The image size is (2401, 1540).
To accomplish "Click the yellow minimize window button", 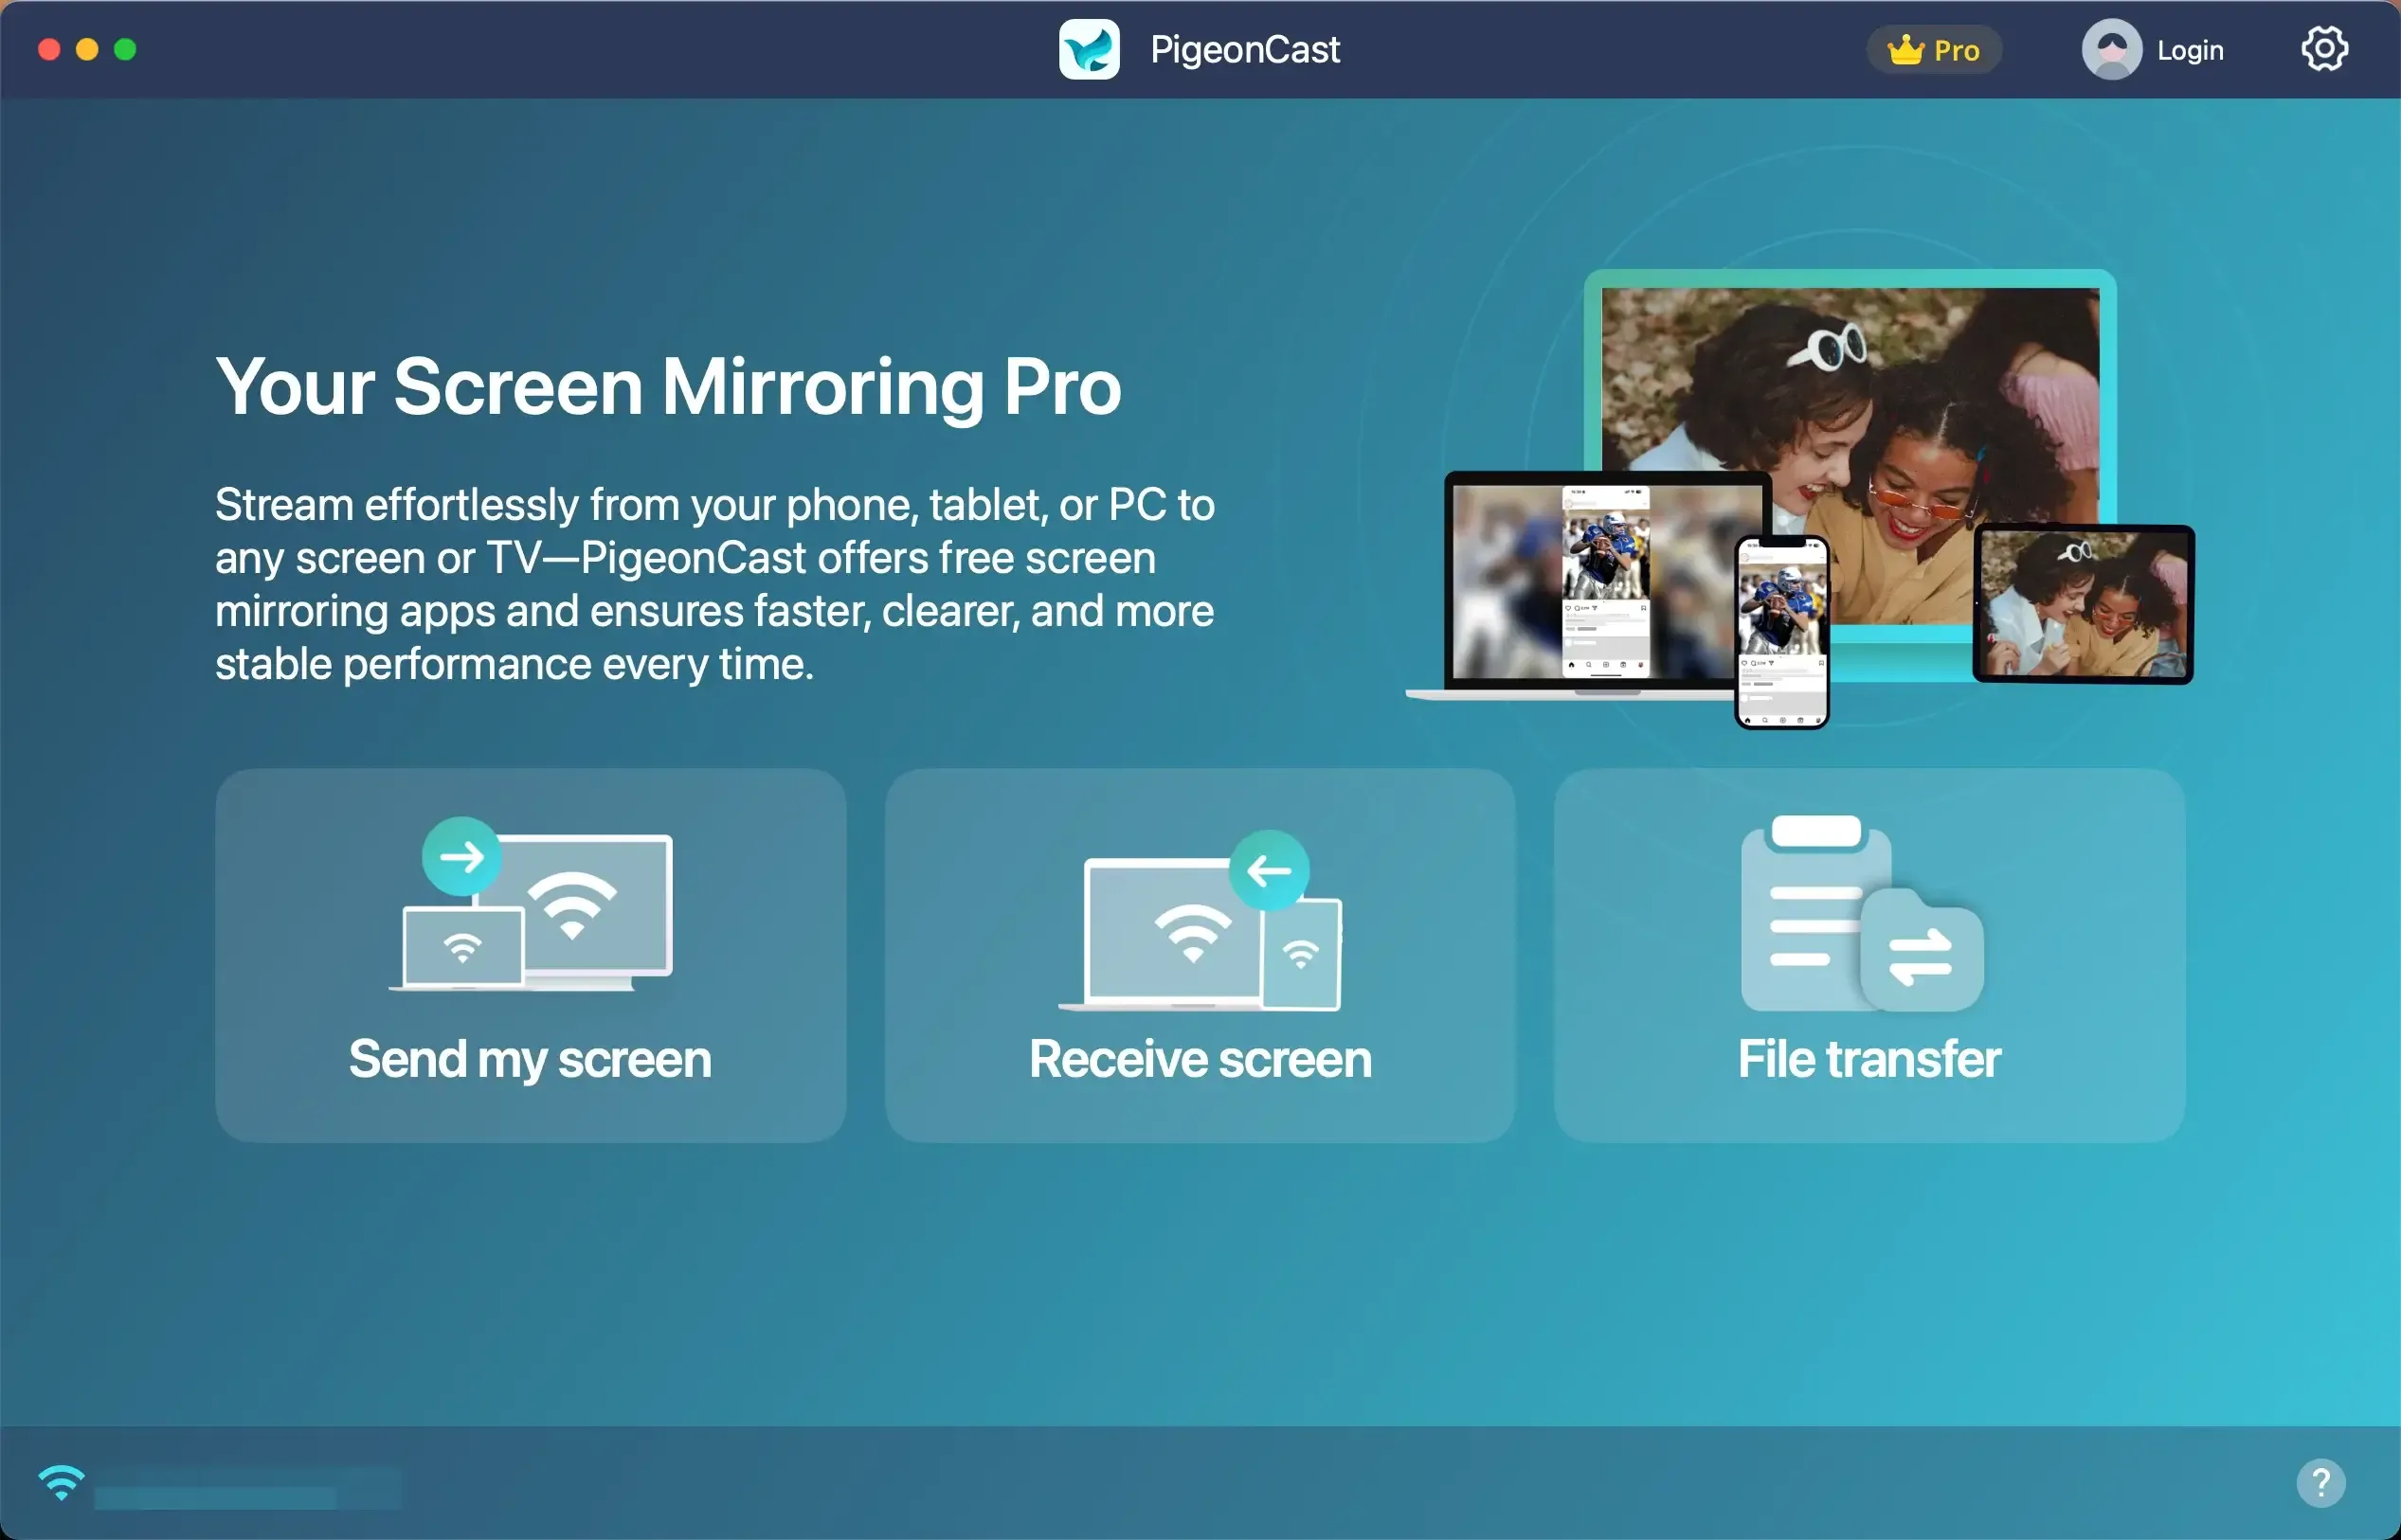I will [87, 49].
